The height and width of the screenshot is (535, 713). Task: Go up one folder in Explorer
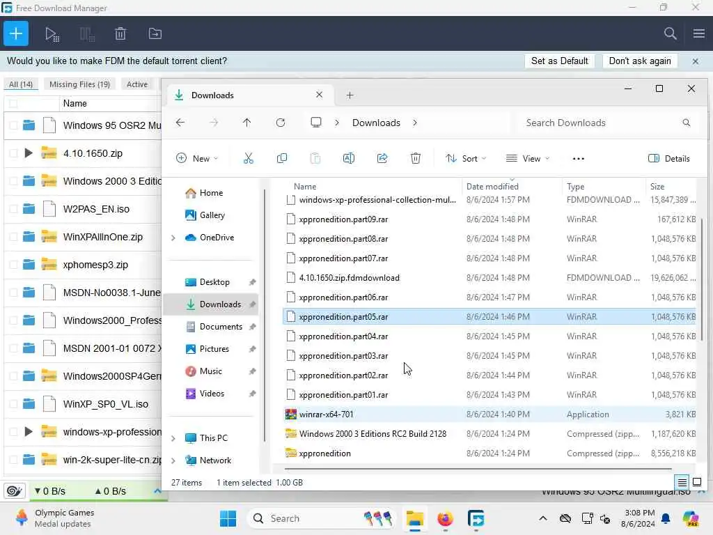pyautogui.click(x=247, y=123)
